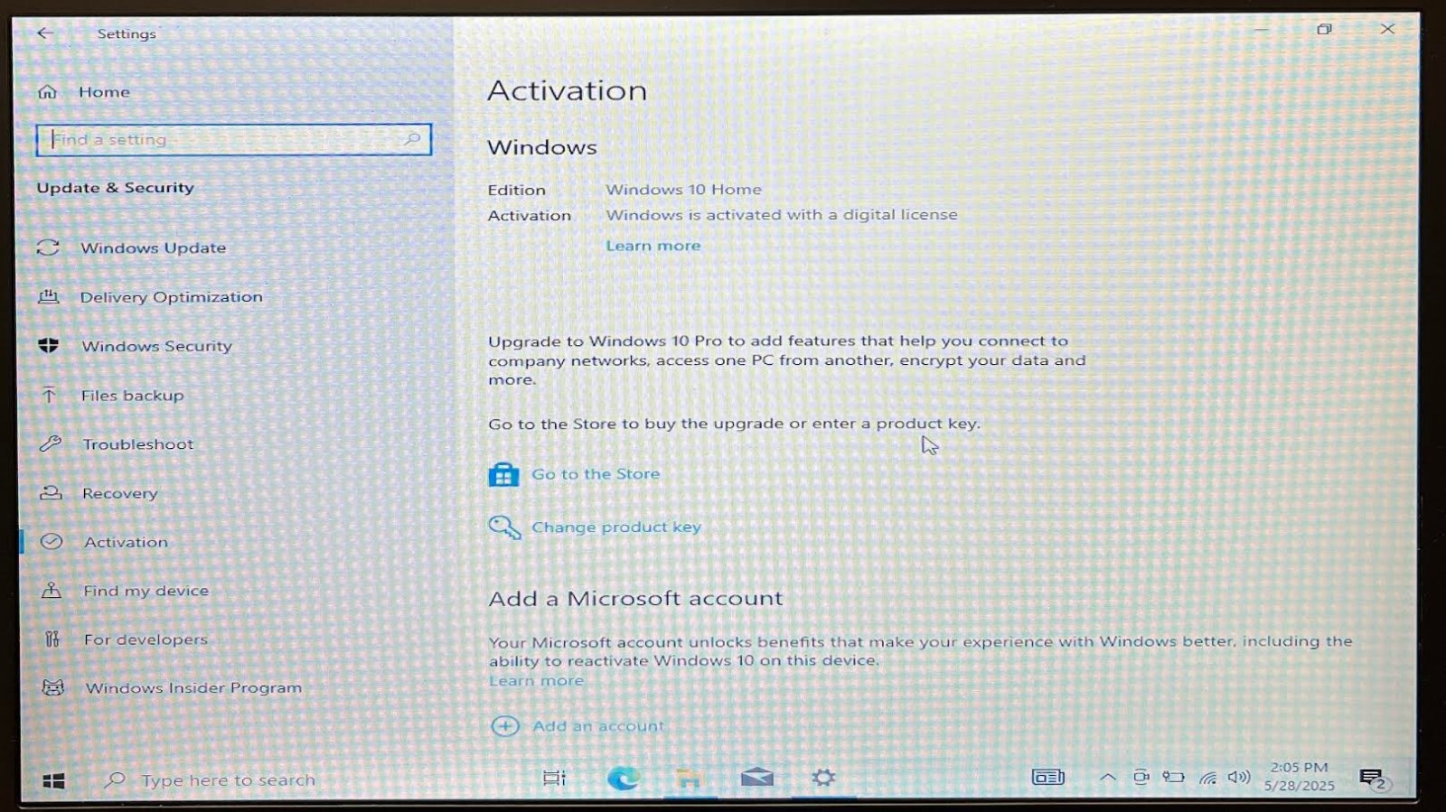The width and height of the screenshot is (1446, 812).
Task: Click the Add a Microsoft account heading
Action: point(635,599)
